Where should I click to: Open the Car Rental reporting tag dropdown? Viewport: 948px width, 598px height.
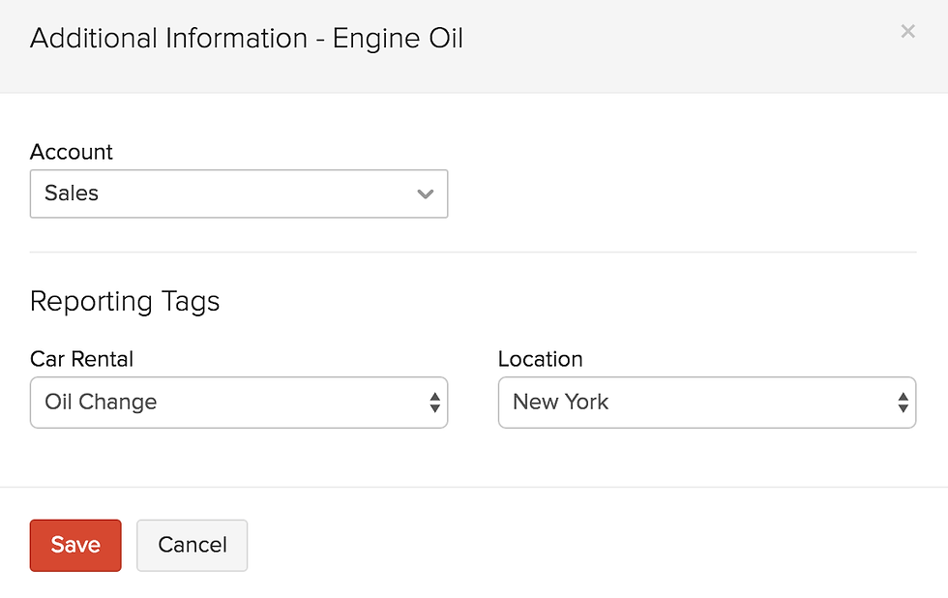[x=239, y=403]
